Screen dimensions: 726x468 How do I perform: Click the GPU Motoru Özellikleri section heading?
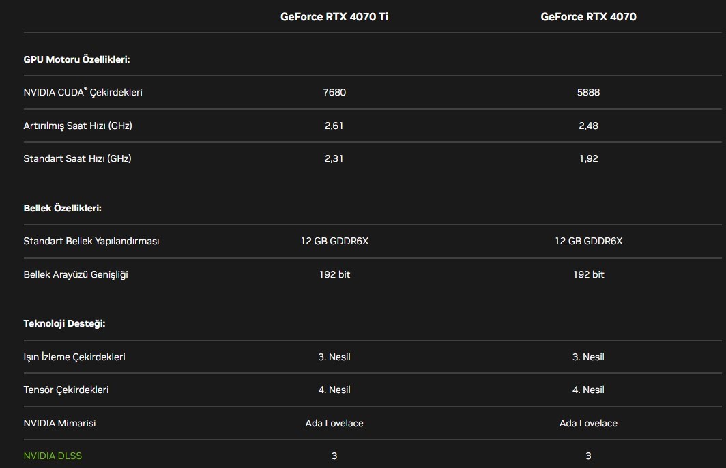point(77,59)
